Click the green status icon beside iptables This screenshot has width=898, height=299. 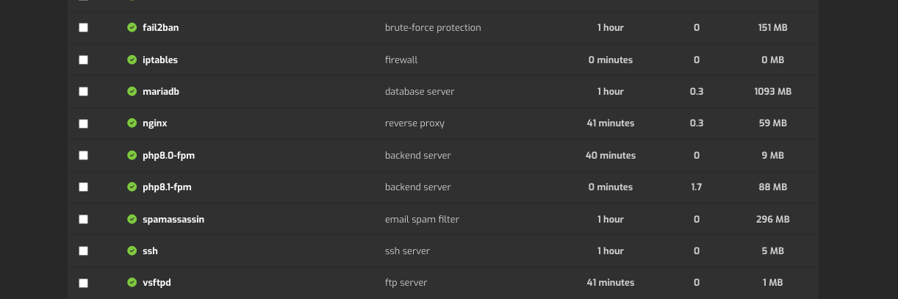pyautogui.click(x=132, y=60)
